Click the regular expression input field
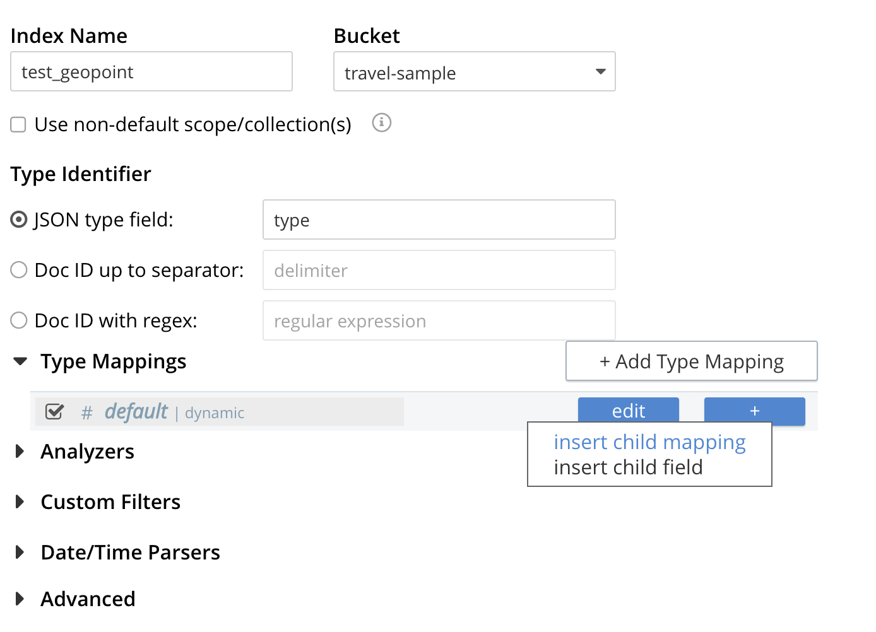876x632 pixels. tap(439, 321)
